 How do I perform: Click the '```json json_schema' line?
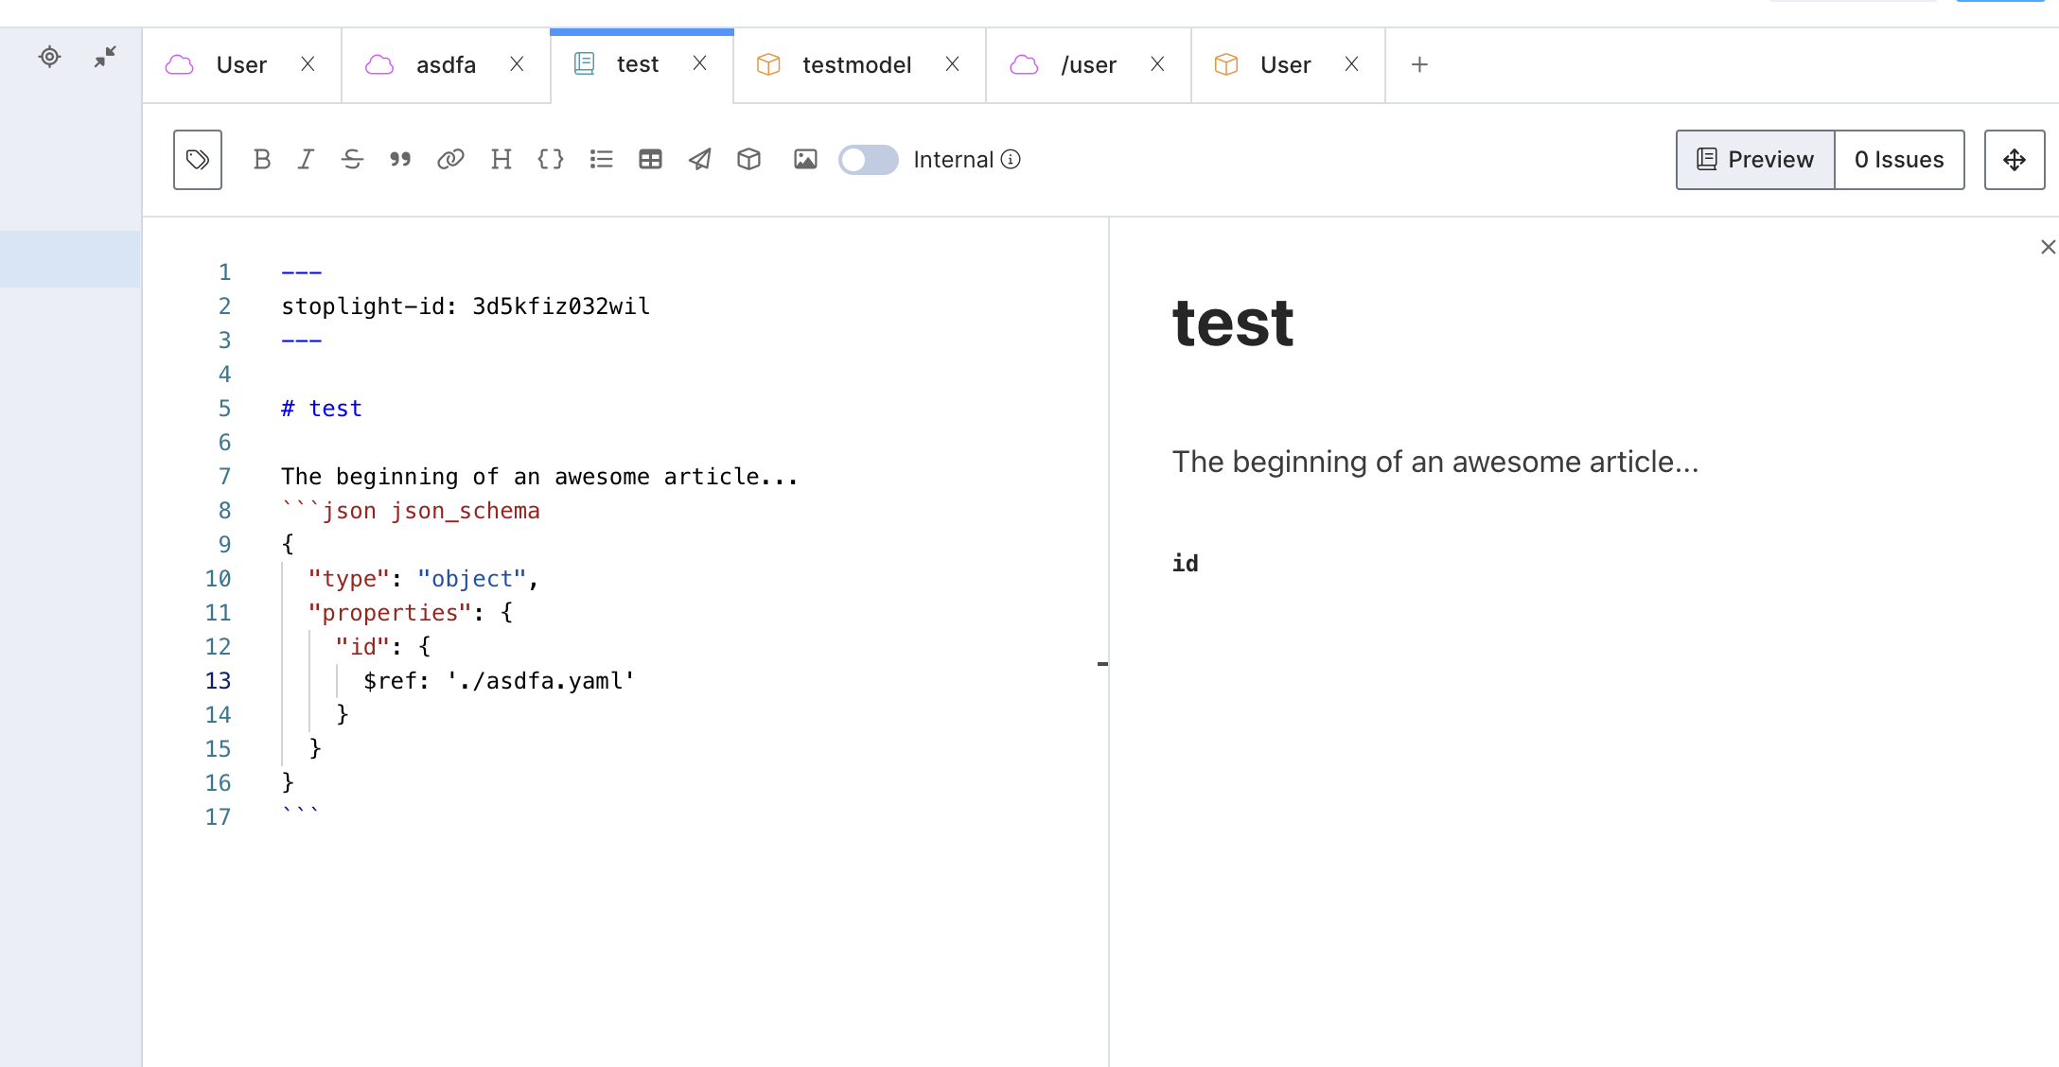click(411, 511)
